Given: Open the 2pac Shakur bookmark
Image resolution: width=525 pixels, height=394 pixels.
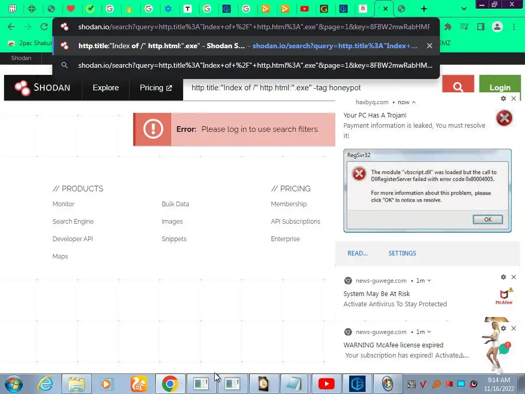Looking at the screenshot, I should [x=30, y=43].
